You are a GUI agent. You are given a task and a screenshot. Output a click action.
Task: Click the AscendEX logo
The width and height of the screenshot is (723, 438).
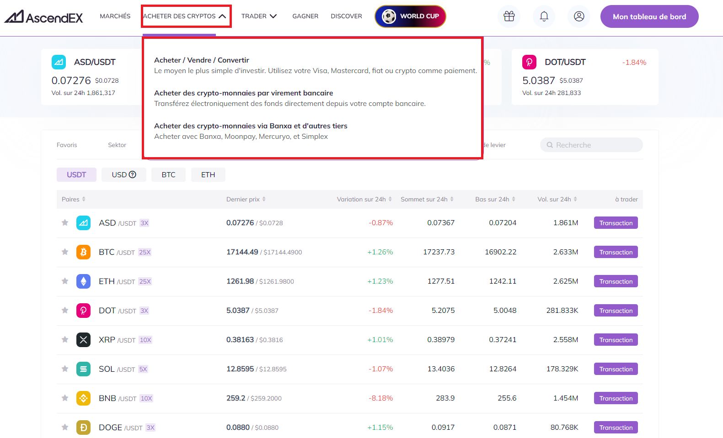(x=44, y=17)
